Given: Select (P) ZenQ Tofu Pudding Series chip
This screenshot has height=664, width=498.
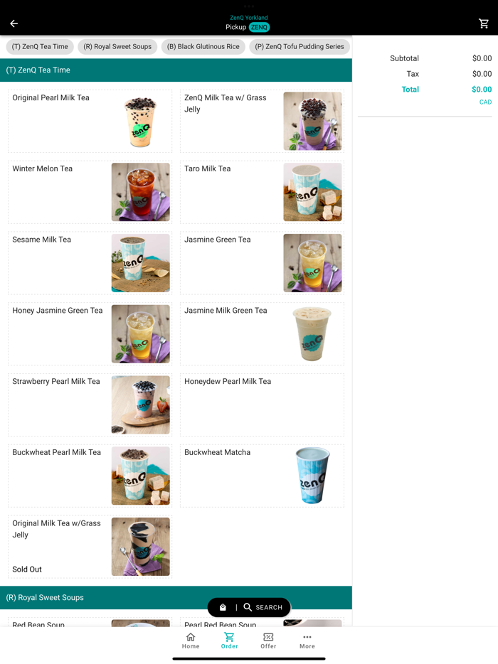Looking at the screenshot, I should (300, 47).
